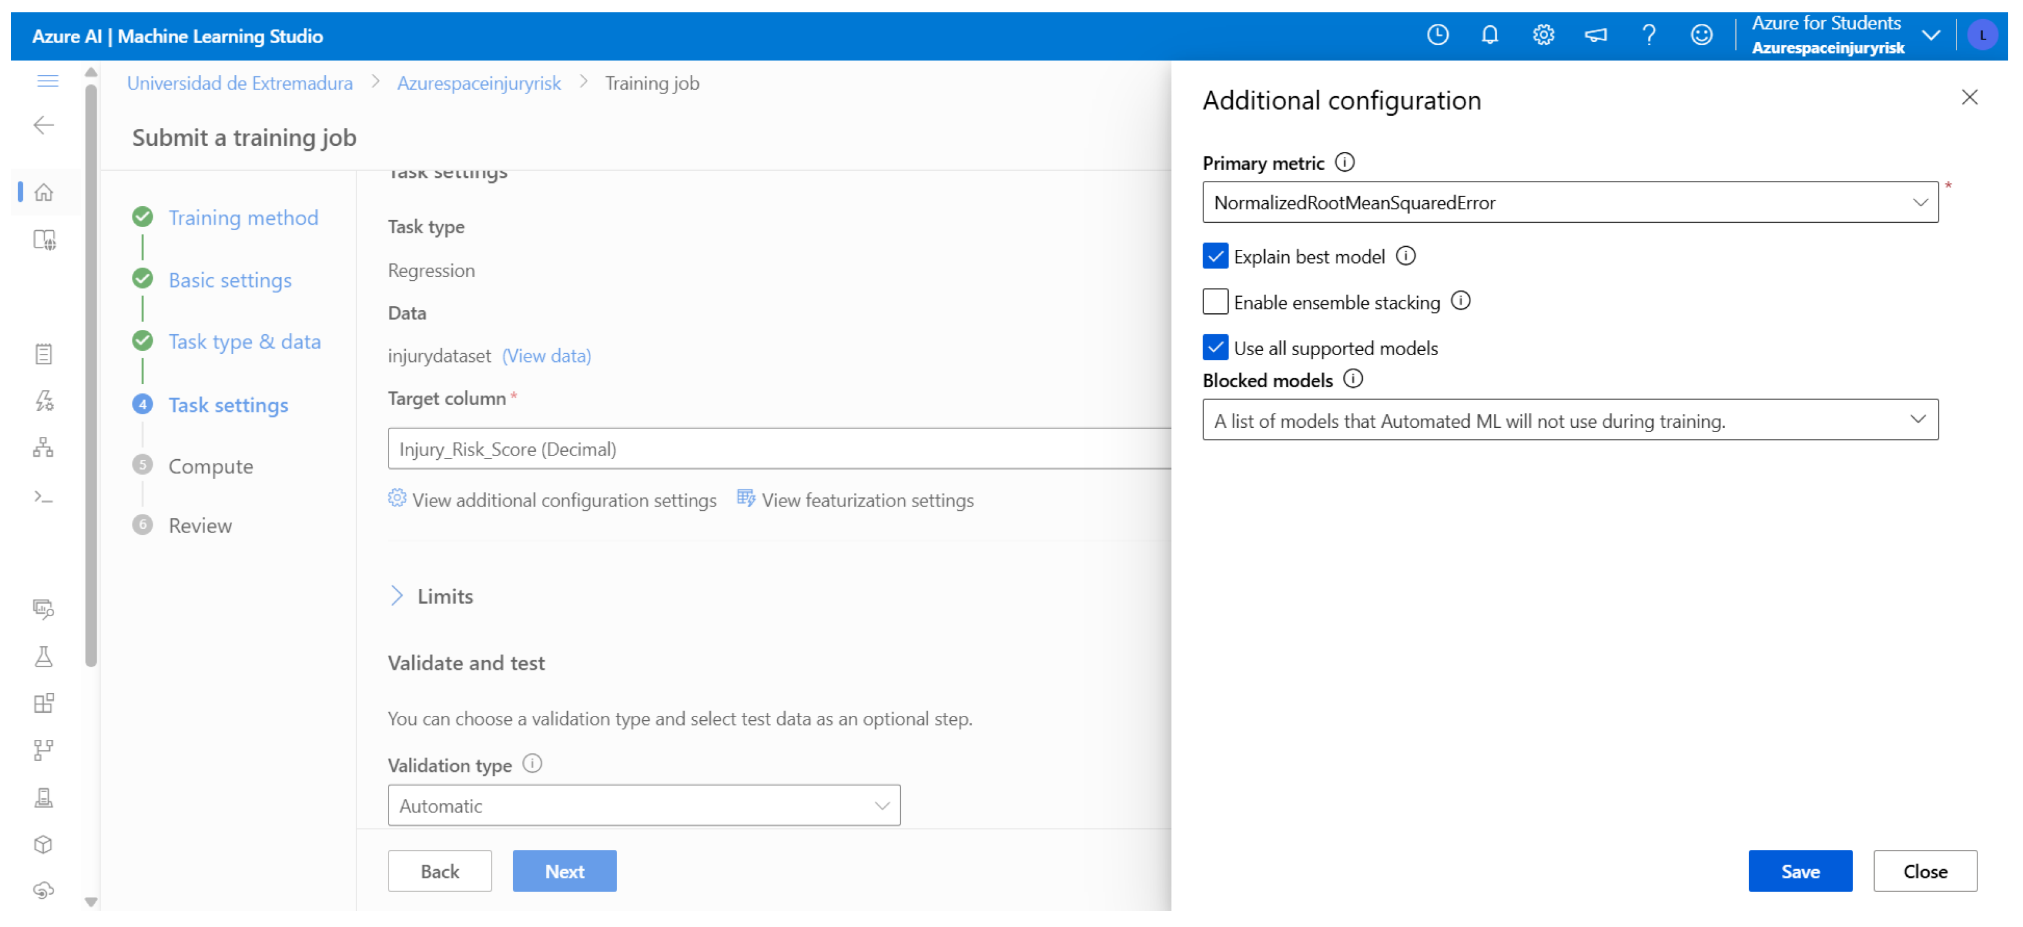Open the notifications bell icon
The width and height of the screenshot is (2023, 927).
(x=1489, y=35)
